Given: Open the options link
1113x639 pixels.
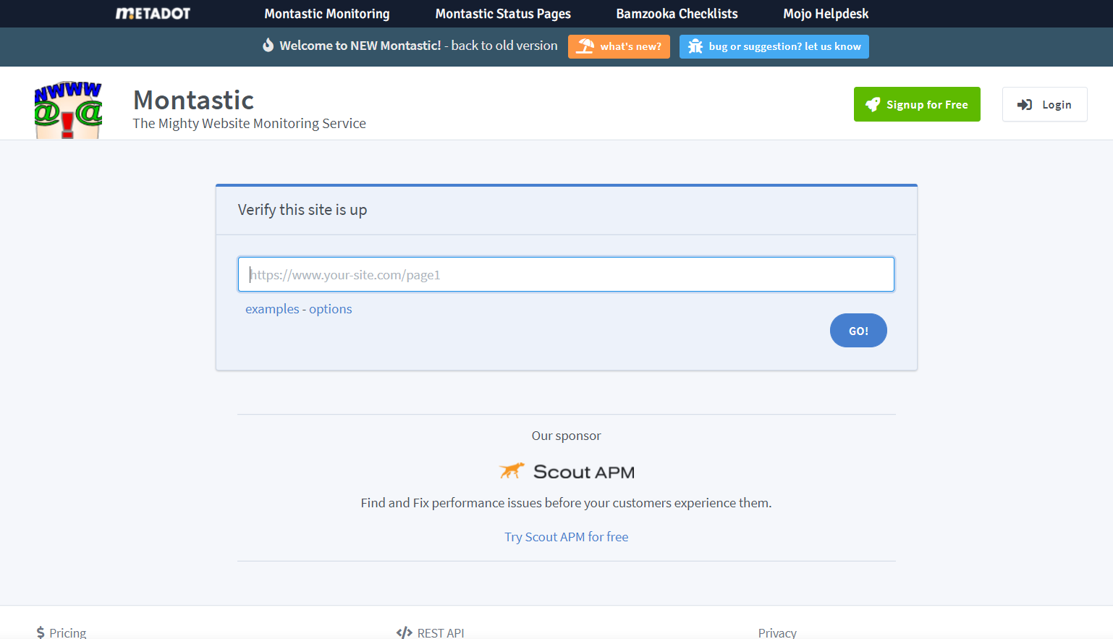Looking at the screenshot, I should click(331, 309).
